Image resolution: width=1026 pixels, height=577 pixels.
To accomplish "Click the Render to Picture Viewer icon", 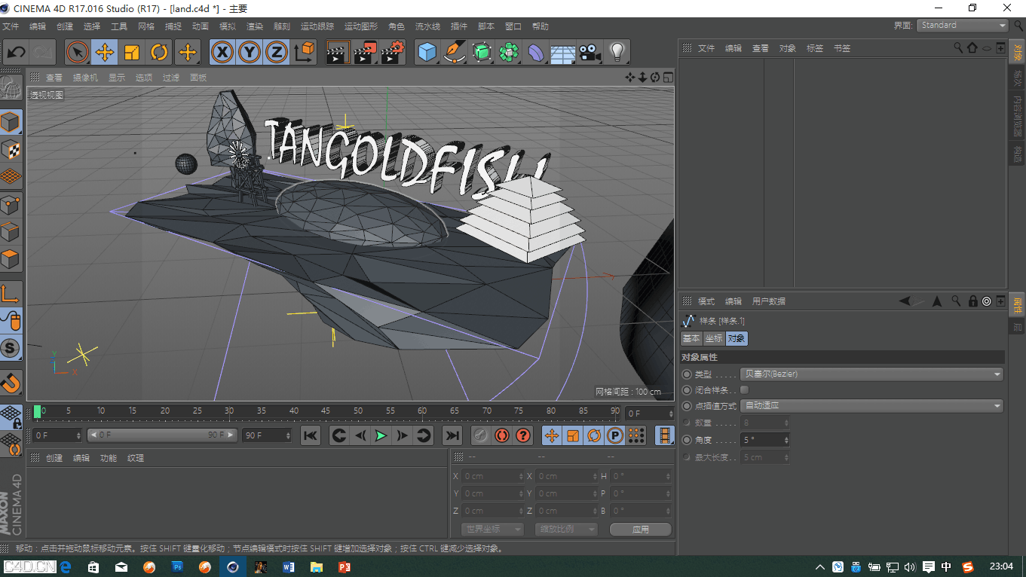I will tap(365, 53).
